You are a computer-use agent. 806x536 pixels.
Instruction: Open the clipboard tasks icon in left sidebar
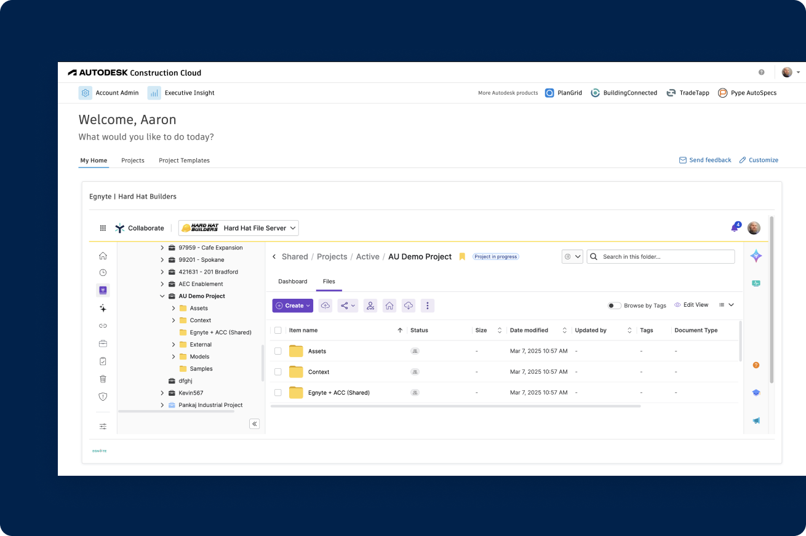103,361
